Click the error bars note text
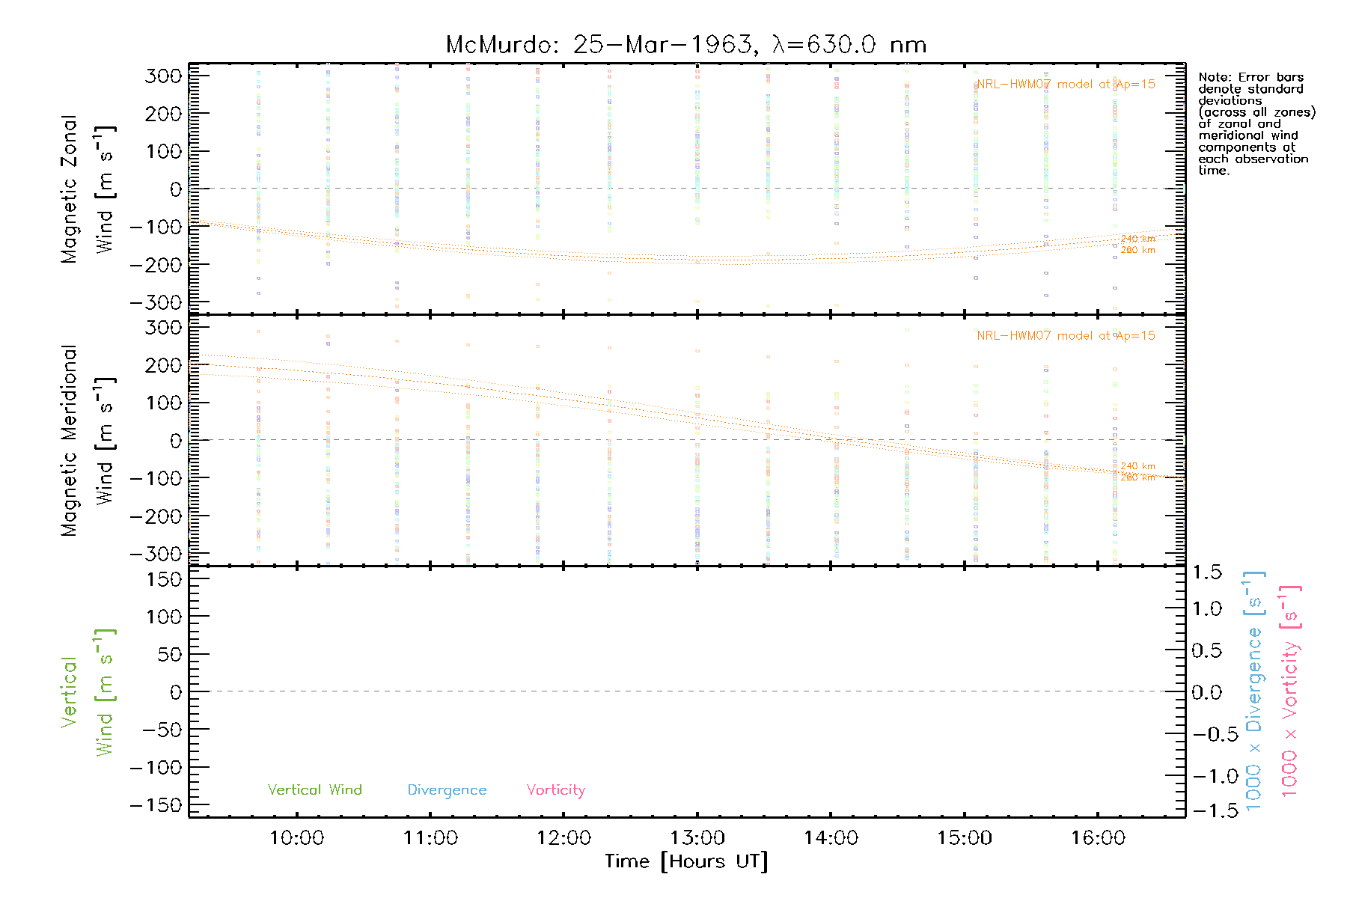 [x=1256, y=123]
